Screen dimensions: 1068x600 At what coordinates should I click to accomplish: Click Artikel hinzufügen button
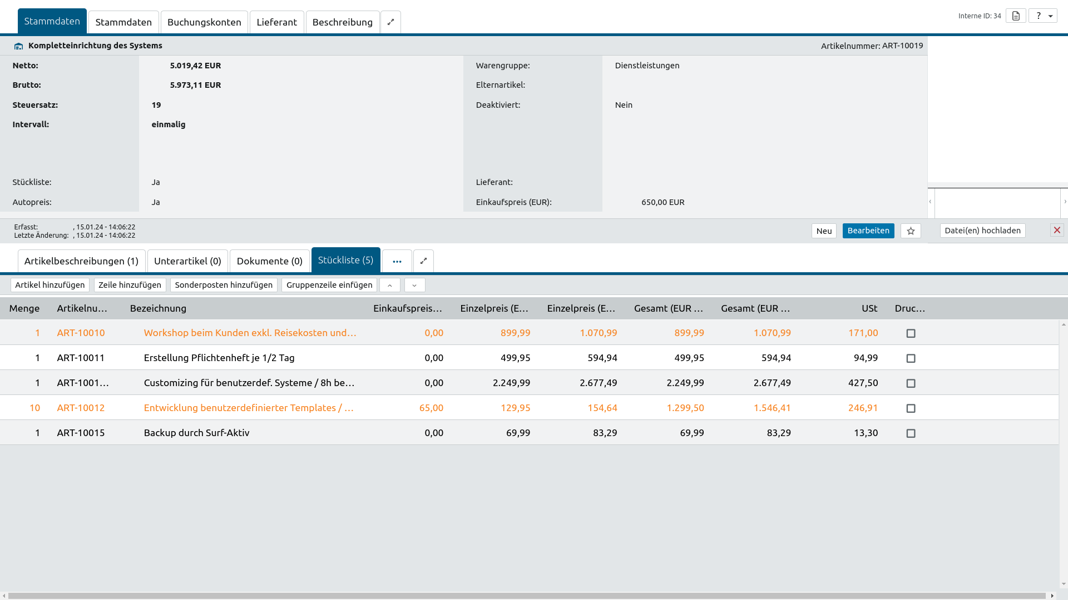(x=50, y=285)
